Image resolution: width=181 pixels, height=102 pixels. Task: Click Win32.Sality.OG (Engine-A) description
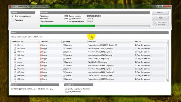98,59
